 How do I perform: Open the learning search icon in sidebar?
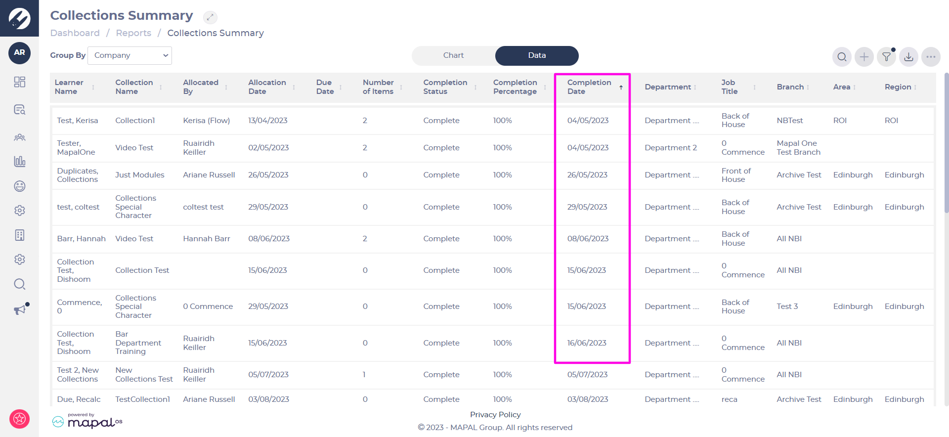tap(19, 110)
